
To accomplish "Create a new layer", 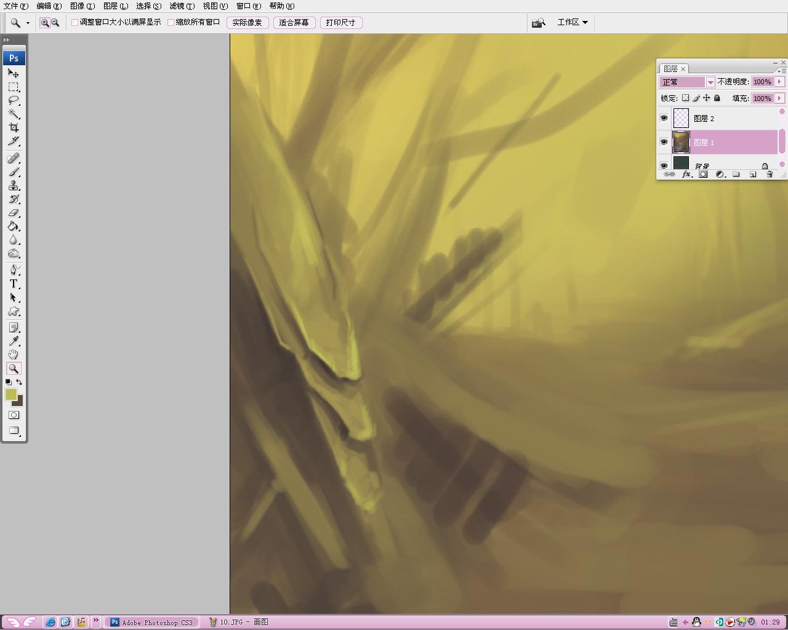I will coord(752,174).
